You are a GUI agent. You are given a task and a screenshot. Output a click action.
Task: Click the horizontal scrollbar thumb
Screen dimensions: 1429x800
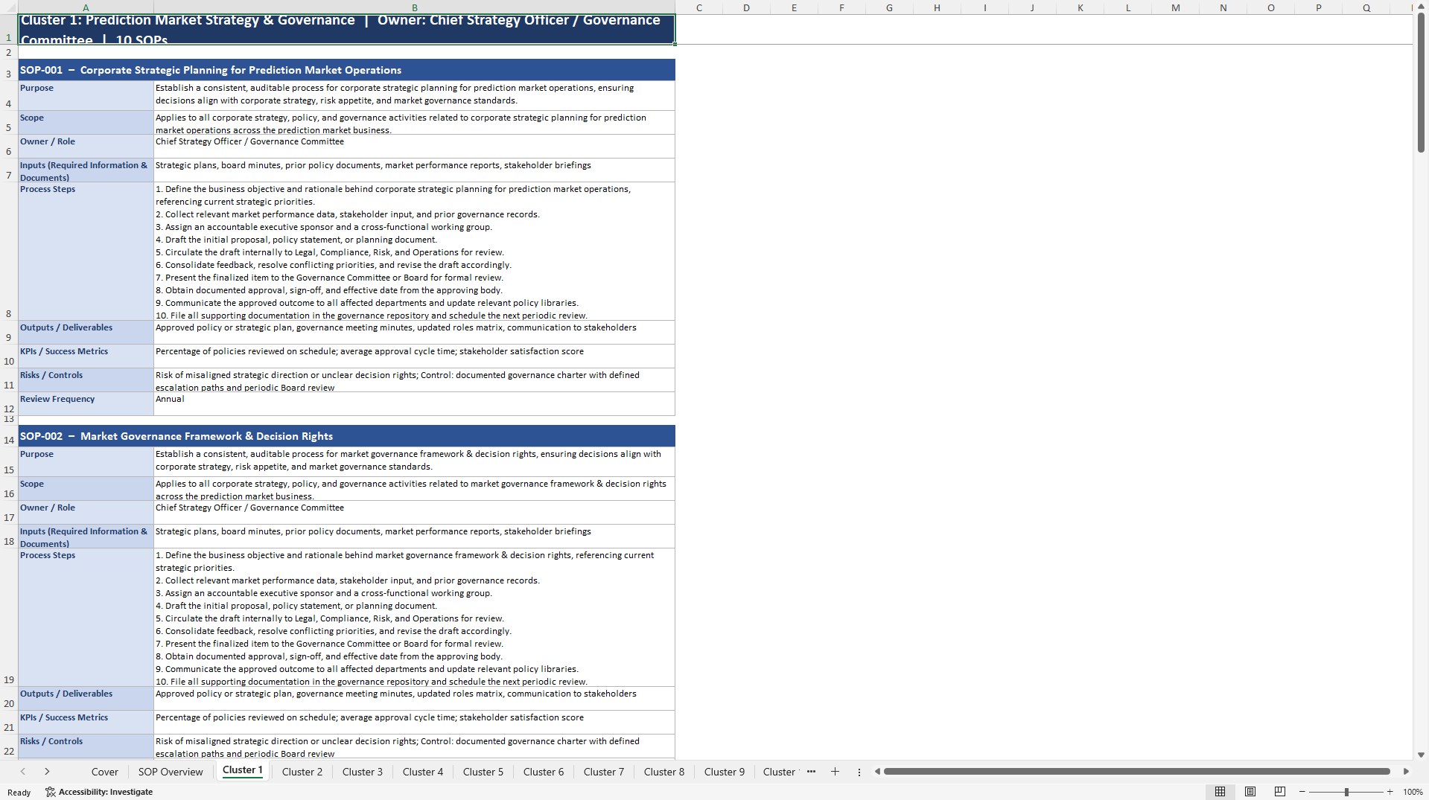tap(1136, 772)
